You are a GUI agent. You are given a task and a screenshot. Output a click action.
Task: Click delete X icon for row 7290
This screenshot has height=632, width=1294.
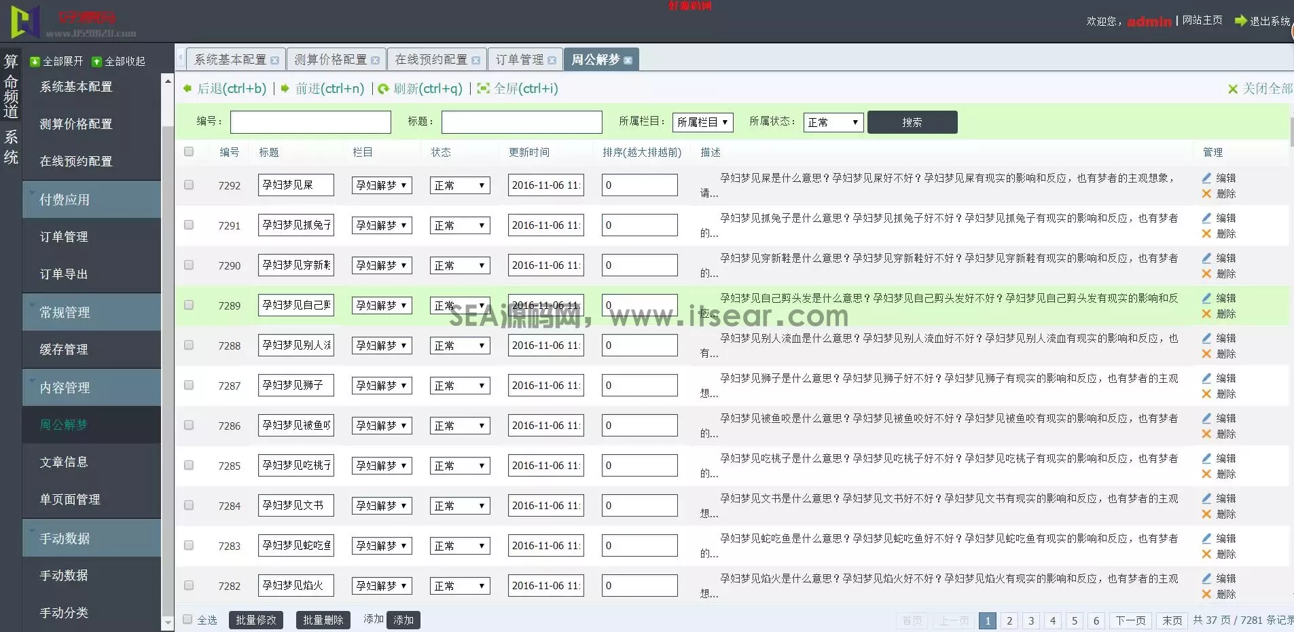pos(1206,274)
